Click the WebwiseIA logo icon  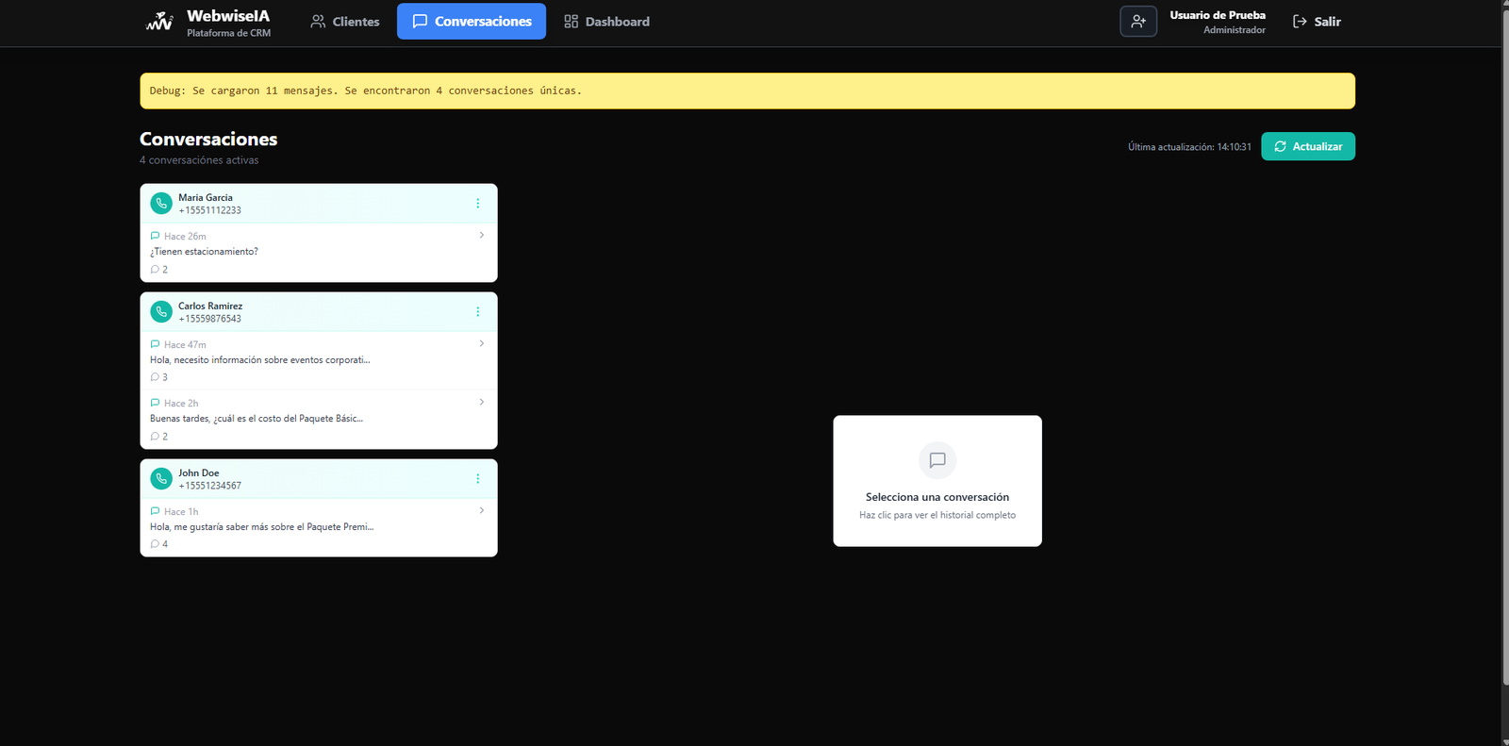coord(159,22)
